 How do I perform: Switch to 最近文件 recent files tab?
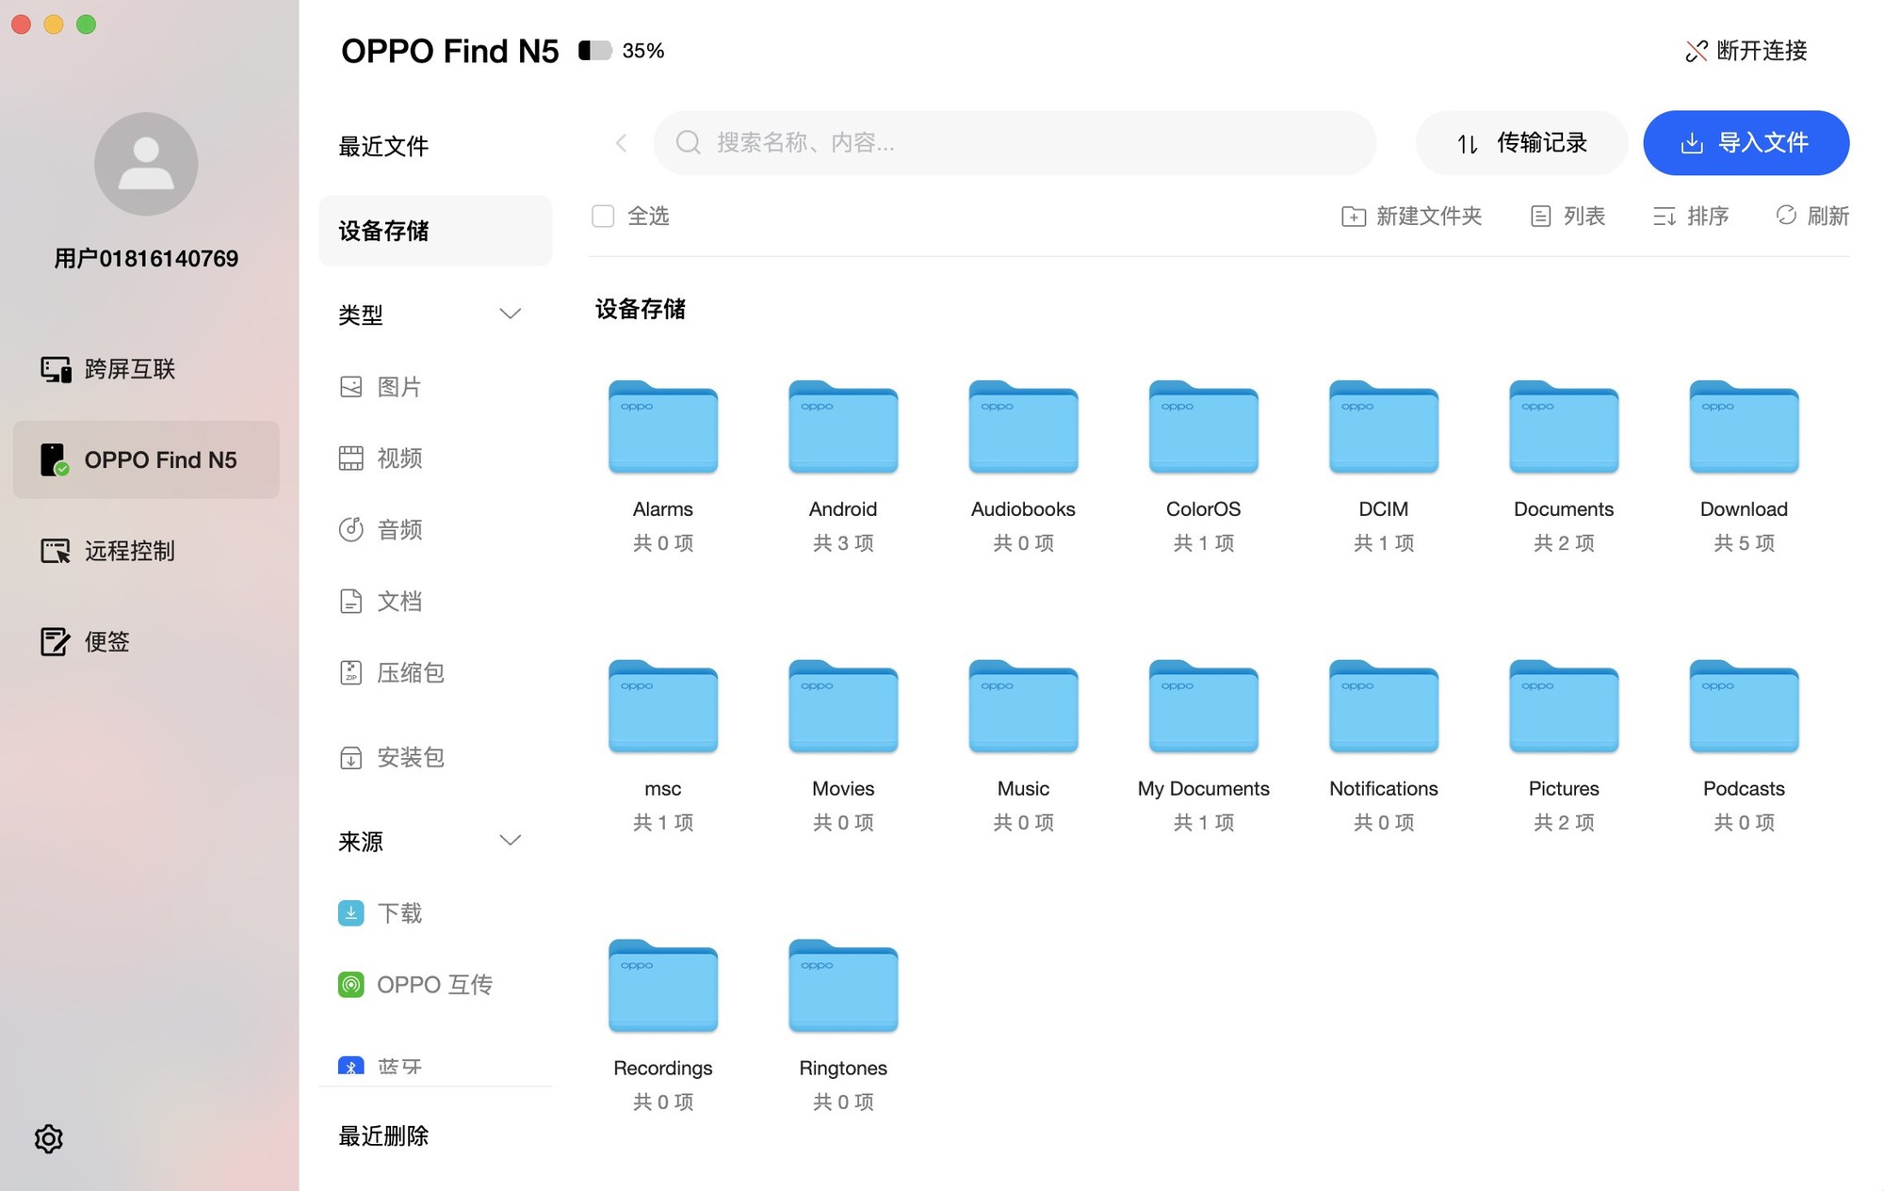(x=383, y=146)
